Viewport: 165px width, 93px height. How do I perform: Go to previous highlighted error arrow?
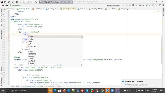159,12
